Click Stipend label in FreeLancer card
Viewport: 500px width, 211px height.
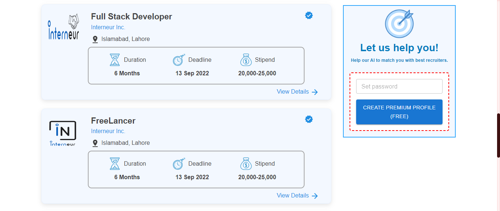tap(265, 163)
